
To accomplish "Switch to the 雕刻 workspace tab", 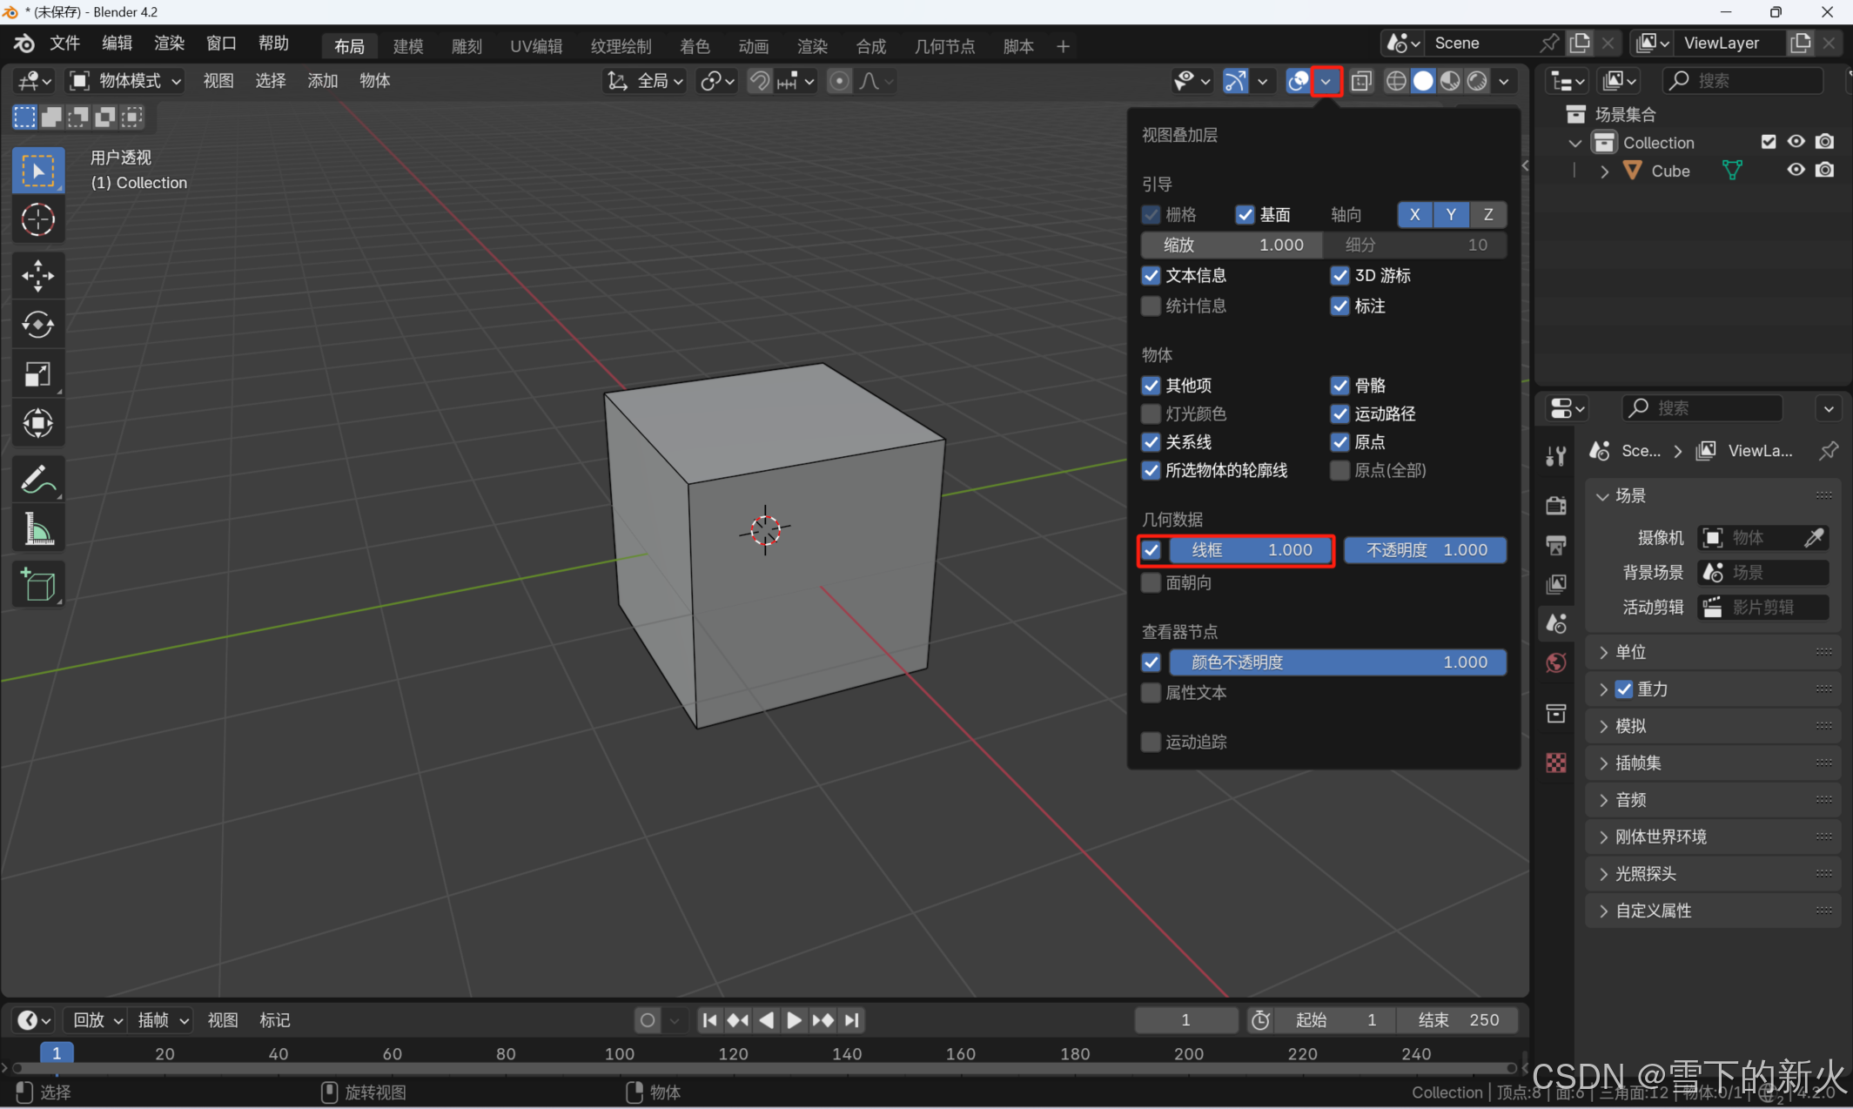I will pyautogui.click(x=467, y=46).
